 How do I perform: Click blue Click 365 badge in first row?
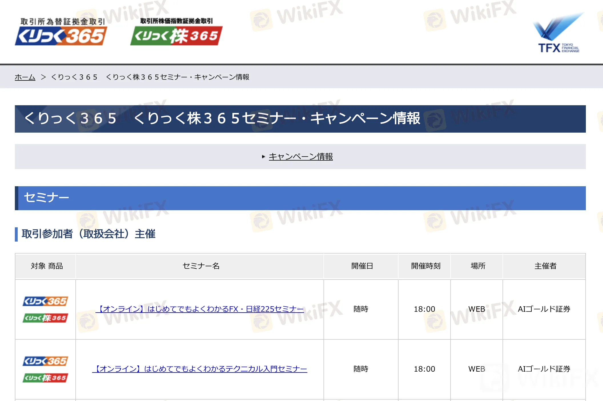[x=45, y=301]
